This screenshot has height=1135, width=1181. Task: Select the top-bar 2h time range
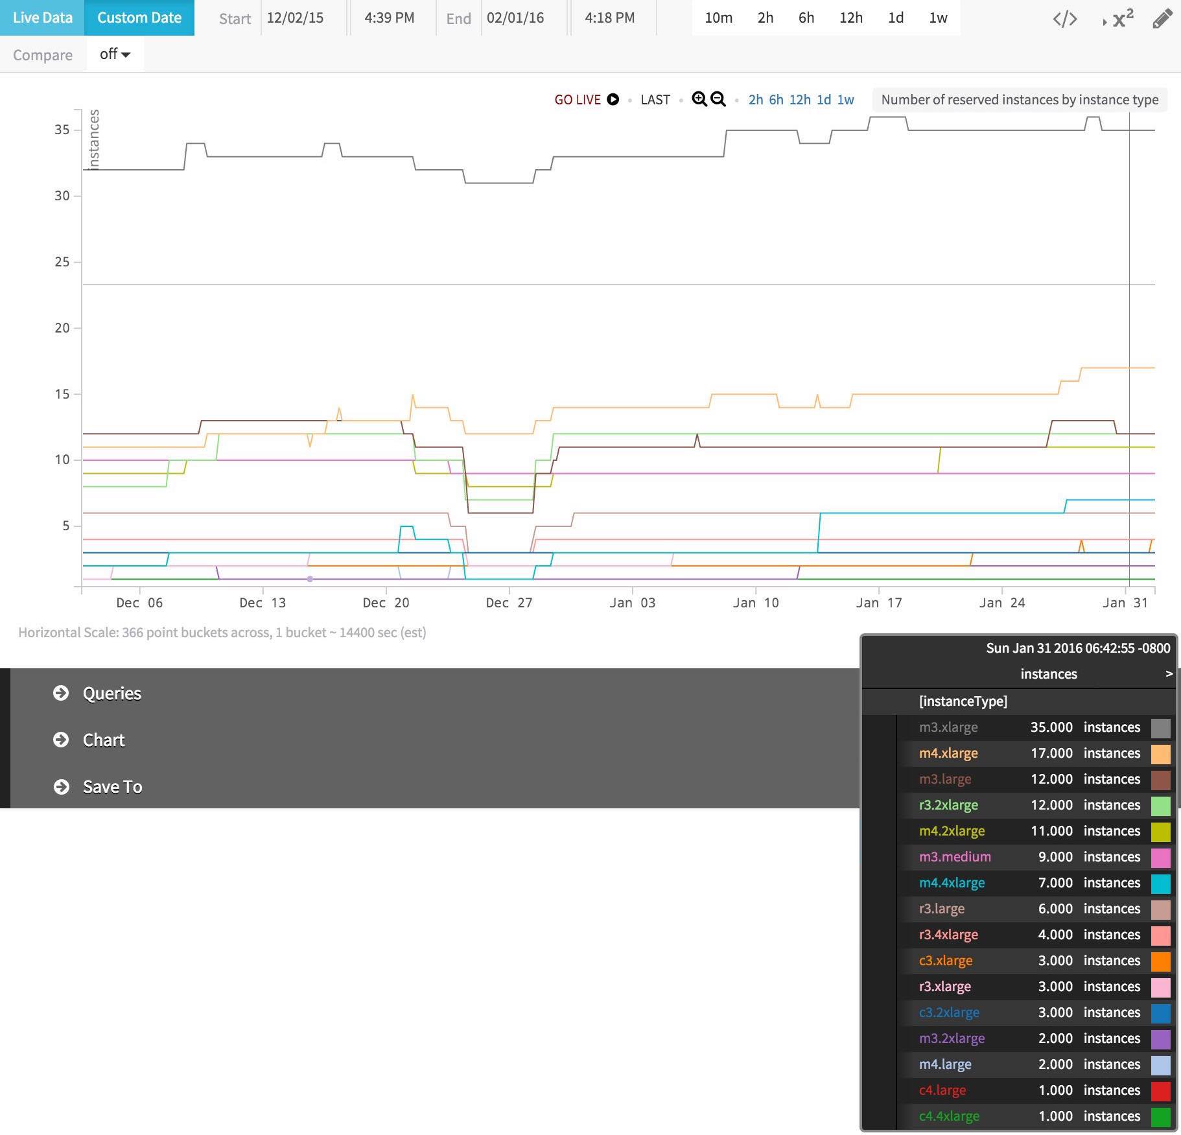[766, 18]
